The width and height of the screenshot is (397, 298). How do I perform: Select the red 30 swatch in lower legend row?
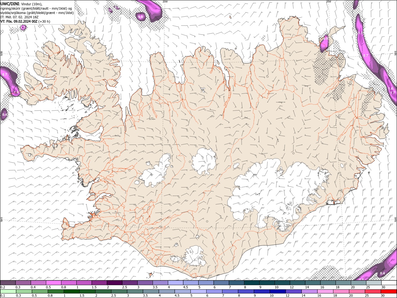click(389, 291)
